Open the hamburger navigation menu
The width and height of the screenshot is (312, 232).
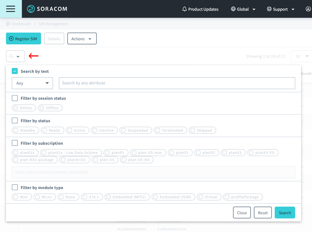tap(11, 9)
